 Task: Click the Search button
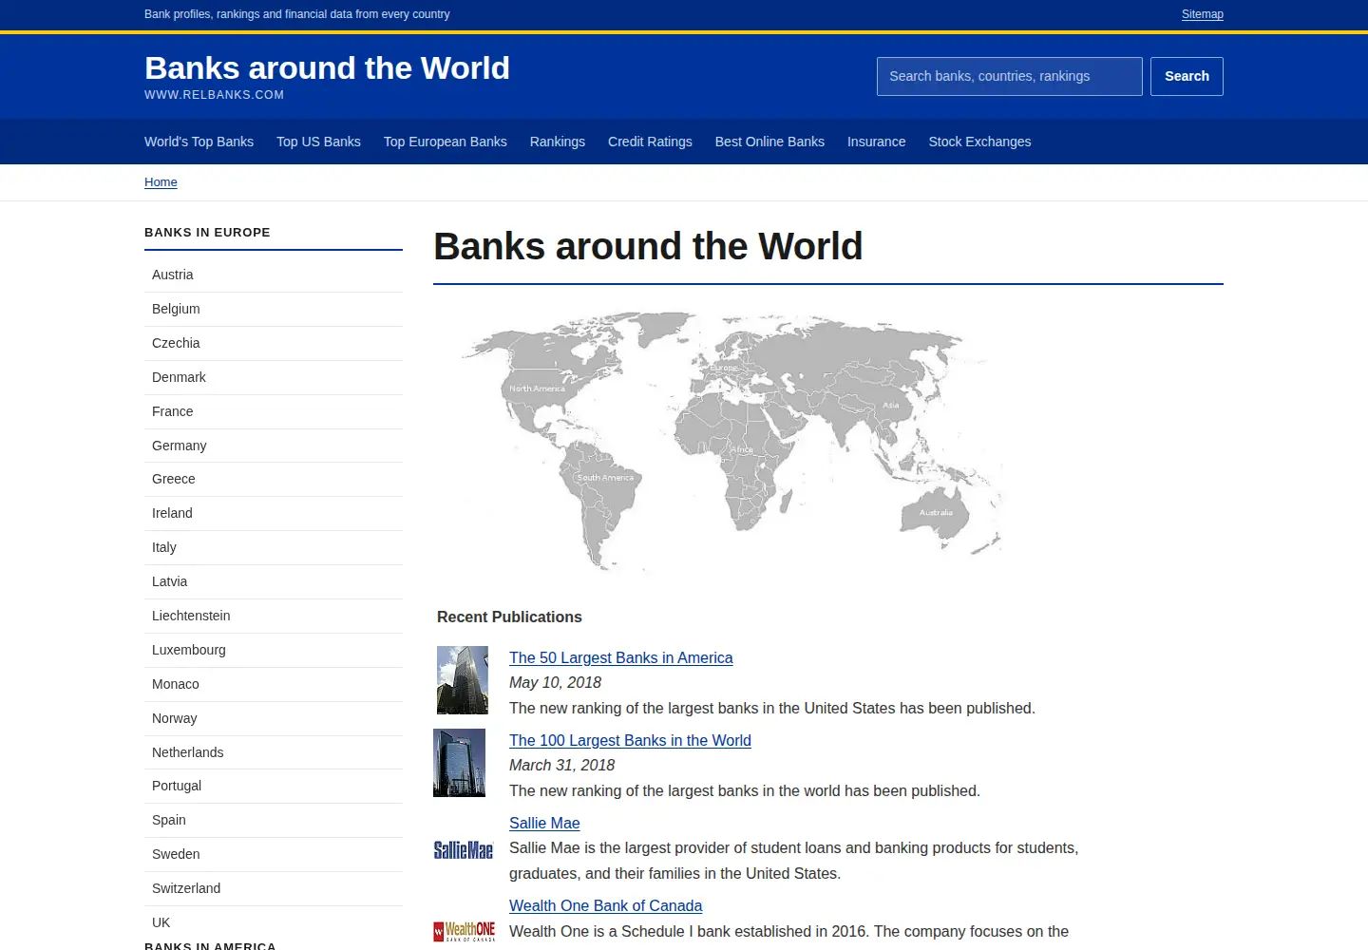coord(1187,76)
